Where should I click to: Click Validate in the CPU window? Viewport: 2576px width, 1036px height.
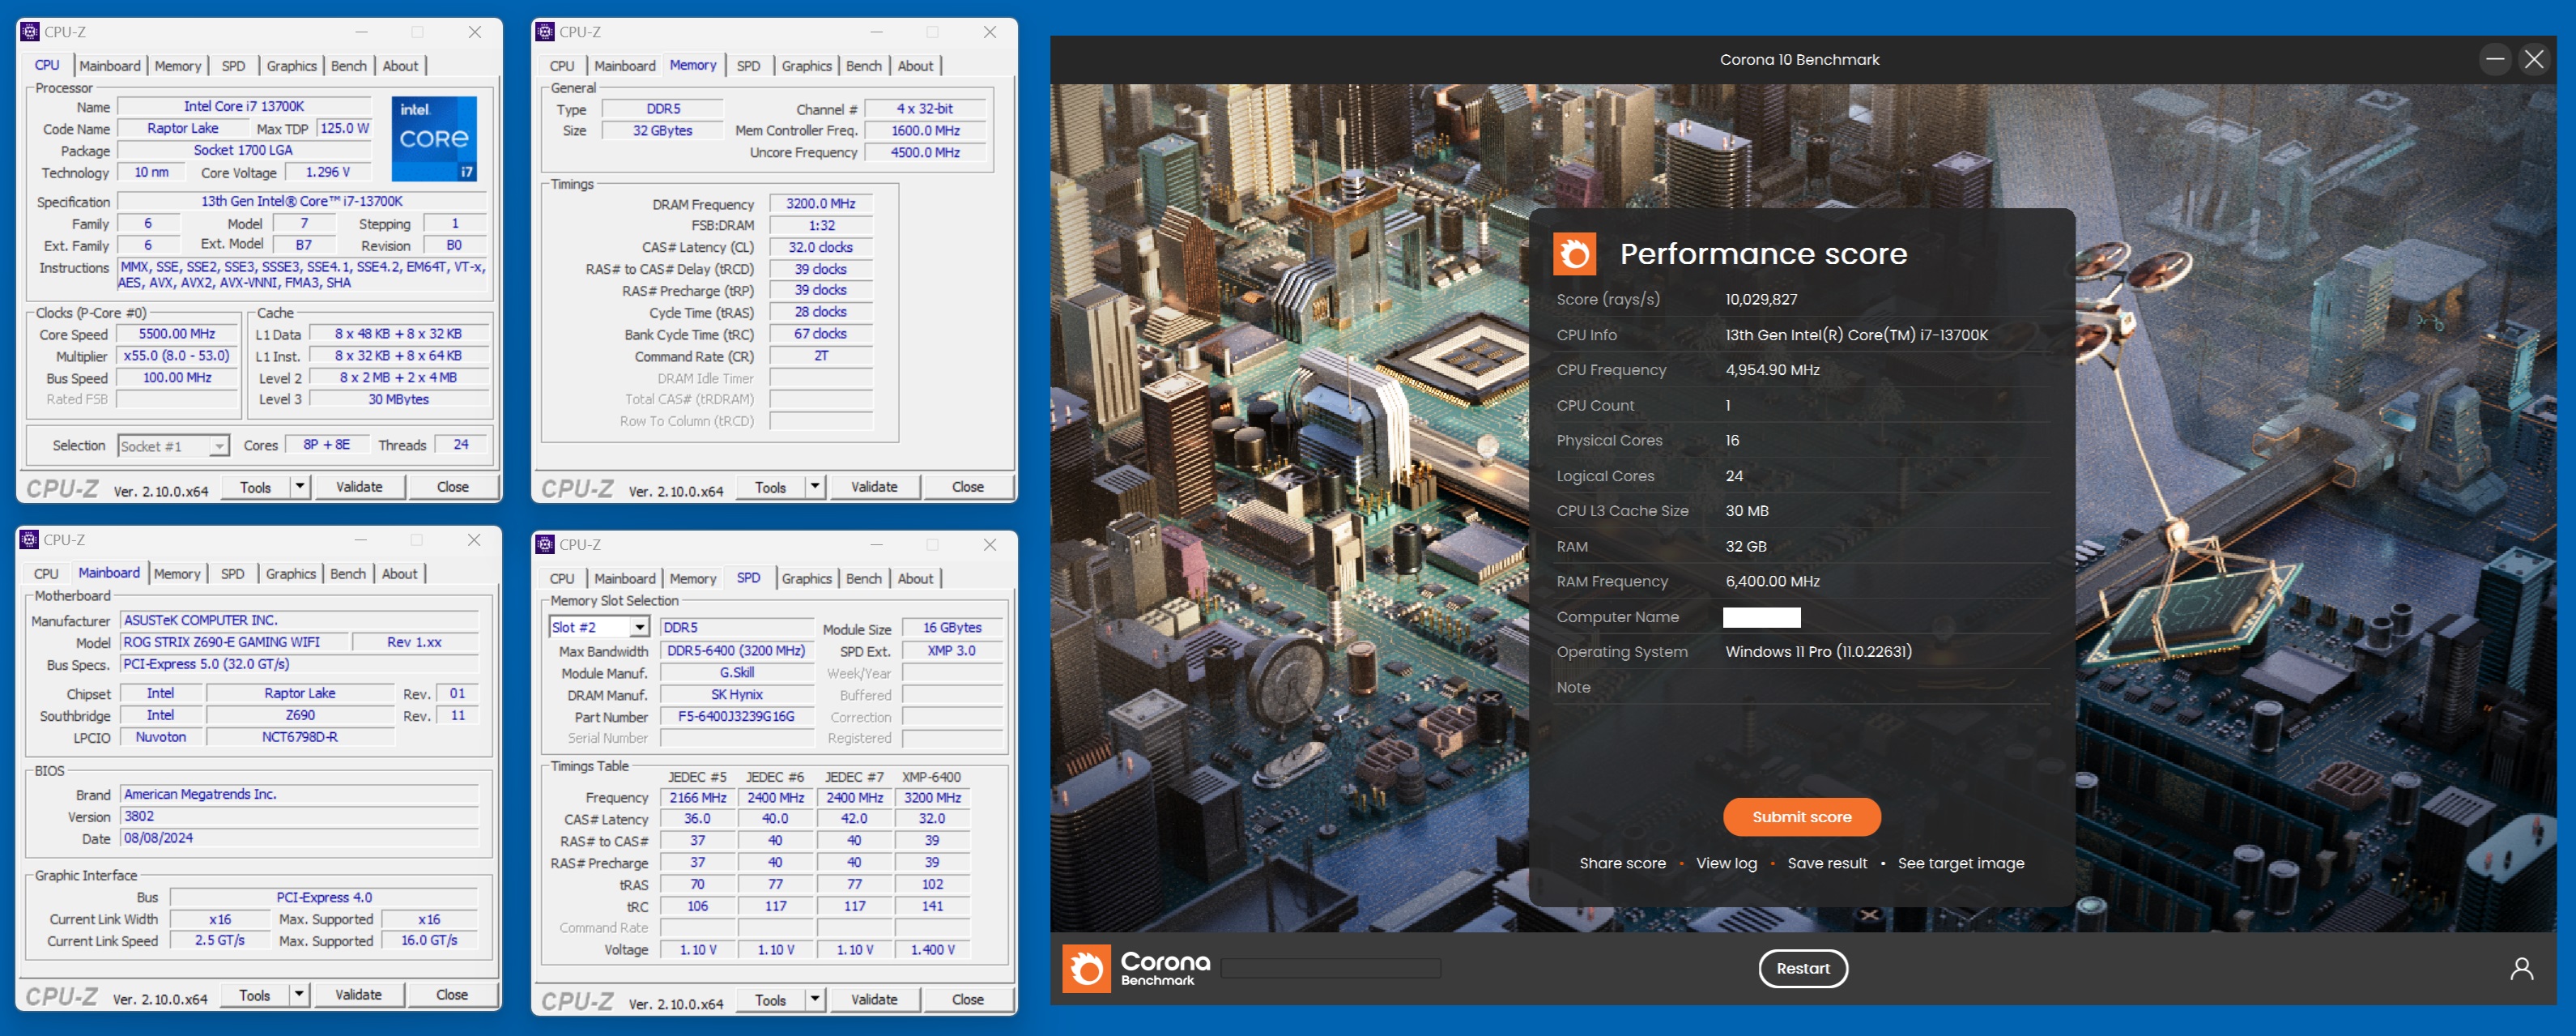click(359, 487)
